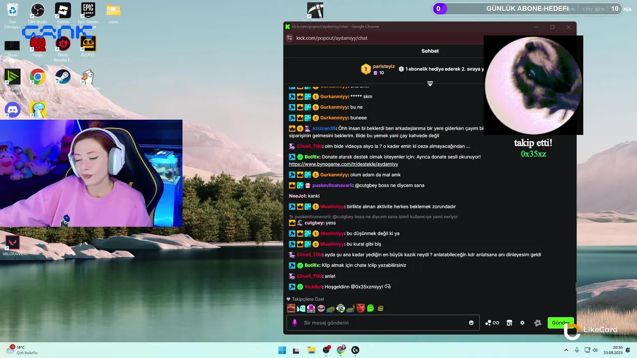
Task: Click username azizcan35 in chat
Action: pyautogui.click(x=324, y=128)
